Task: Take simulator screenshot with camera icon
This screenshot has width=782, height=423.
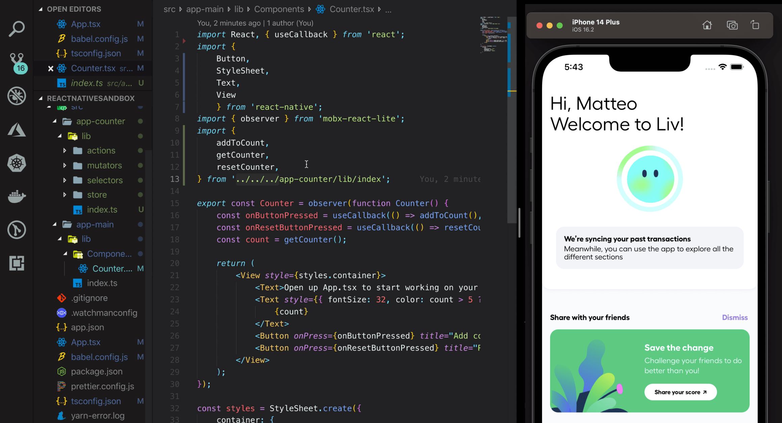Action: [732, 26]
